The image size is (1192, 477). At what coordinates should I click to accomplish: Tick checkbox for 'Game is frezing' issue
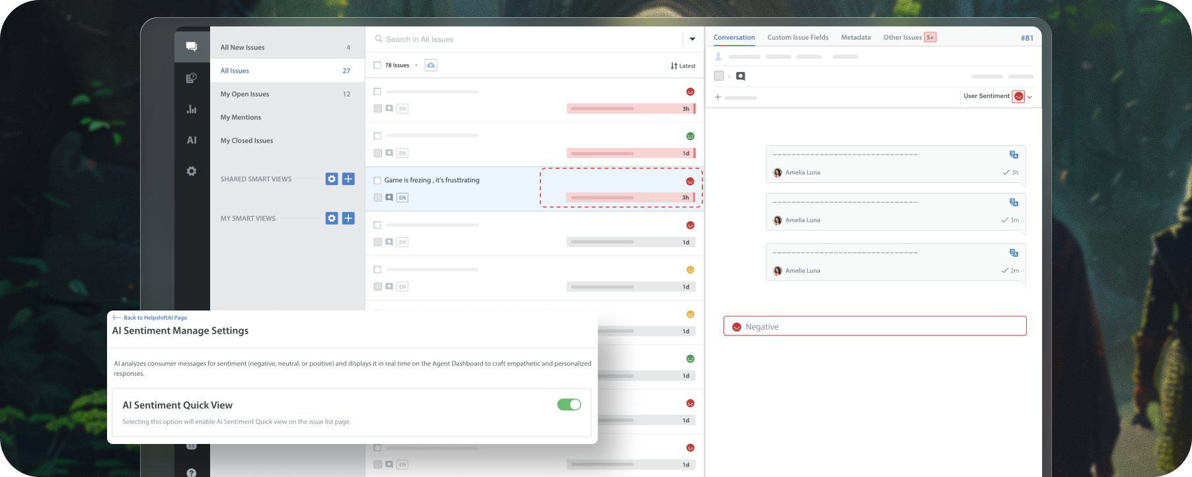coord(377,180)
